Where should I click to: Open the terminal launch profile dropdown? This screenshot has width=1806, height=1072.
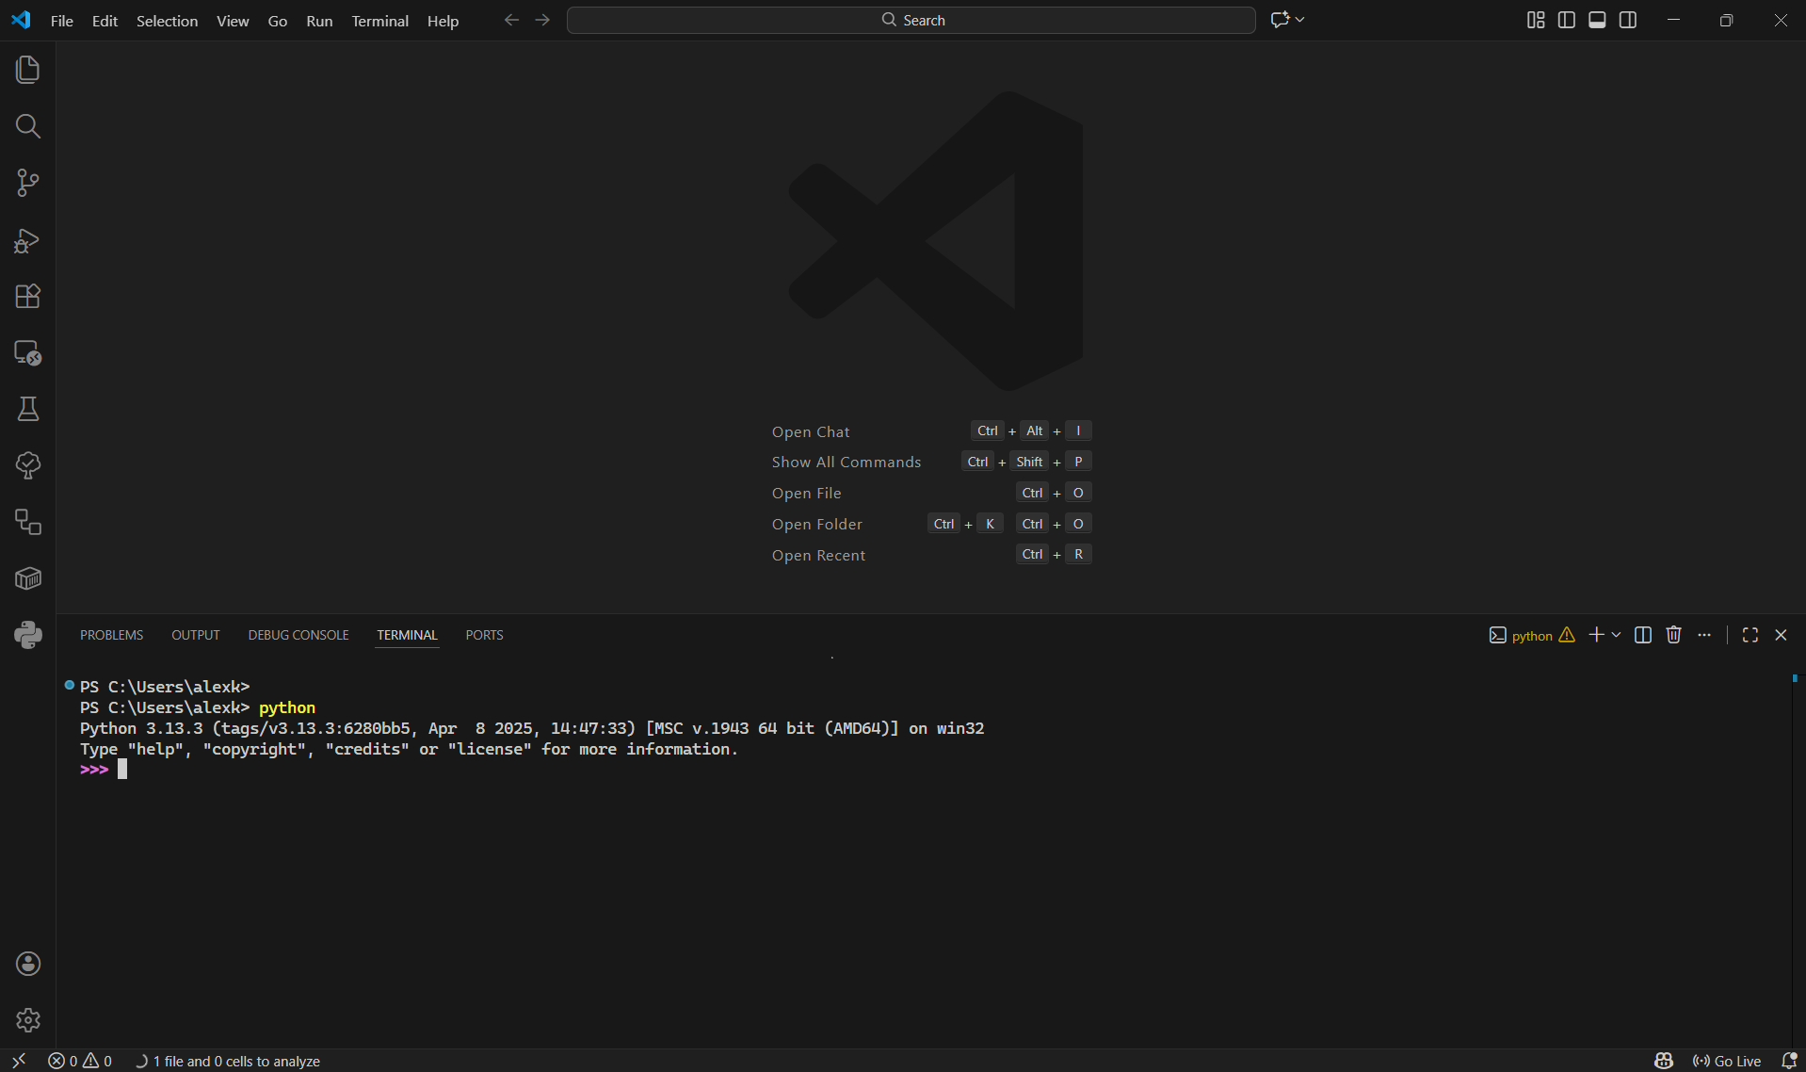tap(1614, 635)
